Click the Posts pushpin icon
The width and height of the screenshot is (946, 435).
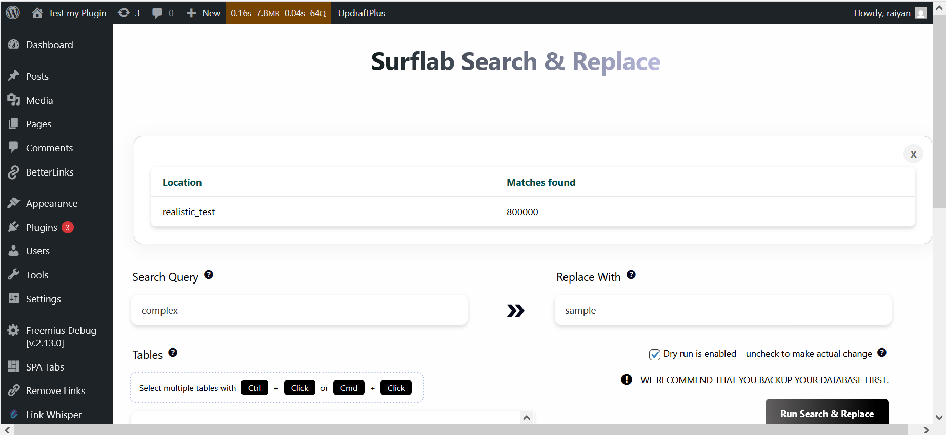click(x=14, y=76)
